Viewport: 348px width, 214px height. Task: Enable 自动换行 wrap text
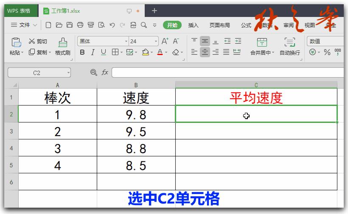coord(289,47)
